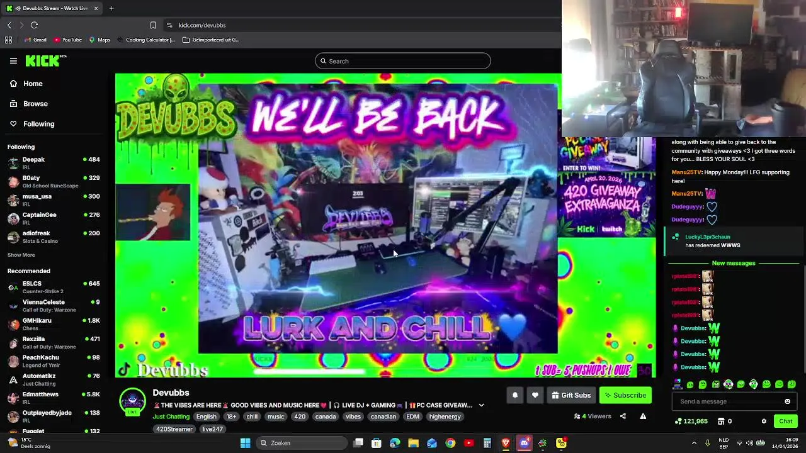Click the report warning triangle icon
806x453 pixels.
[643, 416]
